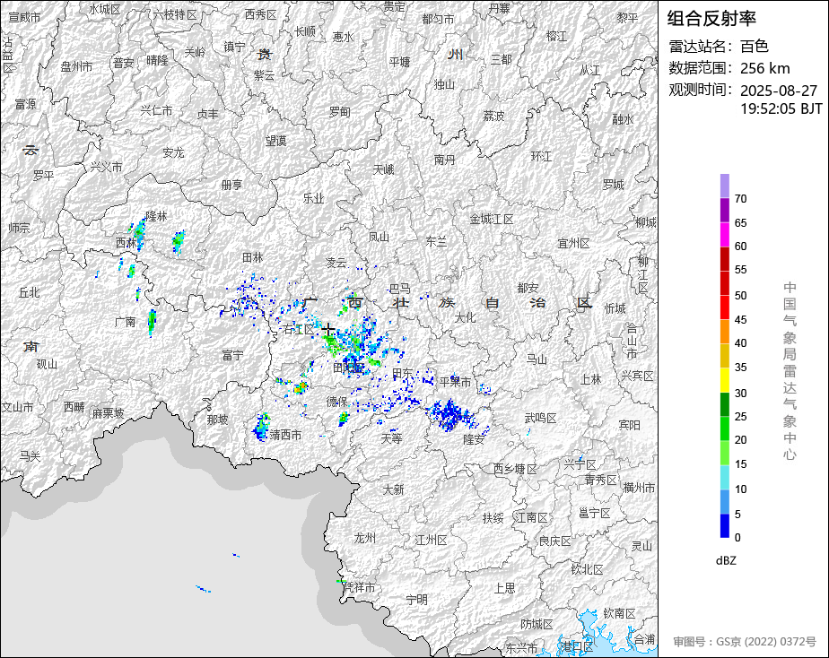Pick the magenta 60–65 legend swatch
Screen dimensions: 829x658
click(x=724, y=235)
